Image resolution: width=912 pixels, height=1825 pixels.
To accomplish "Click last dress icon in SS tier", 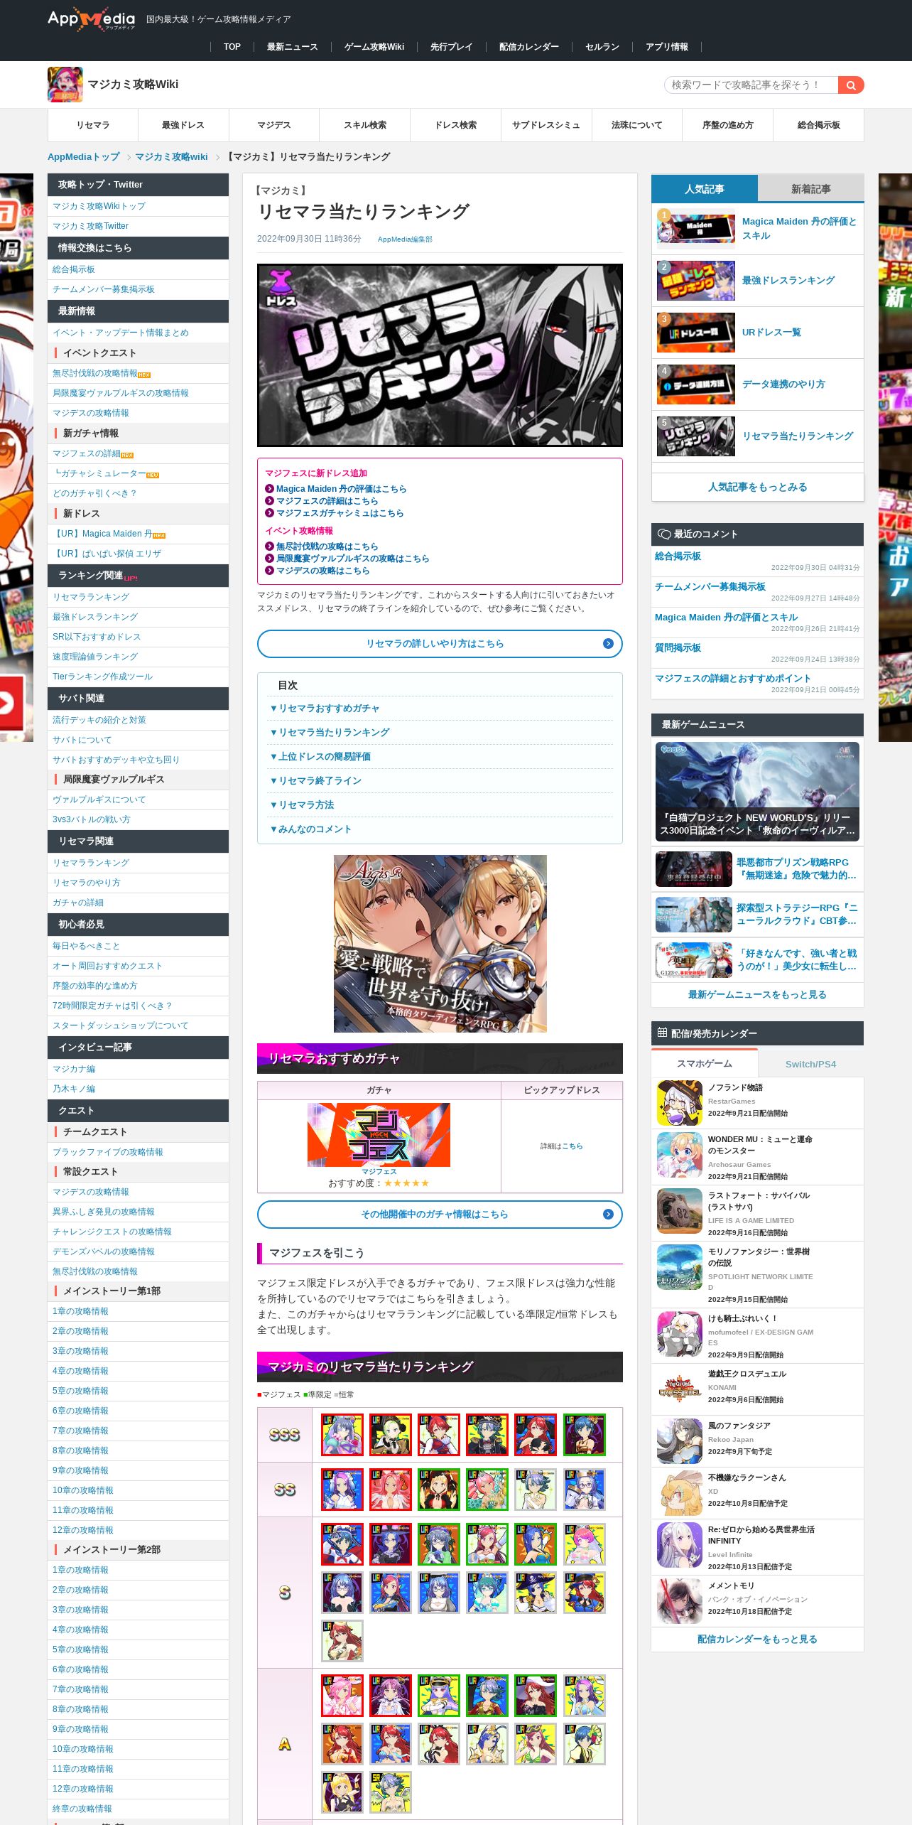I will coord(585,1489).
